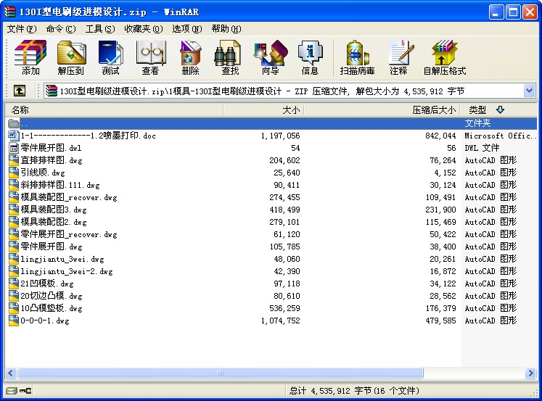Open the Options (选项) menu
The height and width of the screenshot is (401, 542).
[x=187, y=29]
